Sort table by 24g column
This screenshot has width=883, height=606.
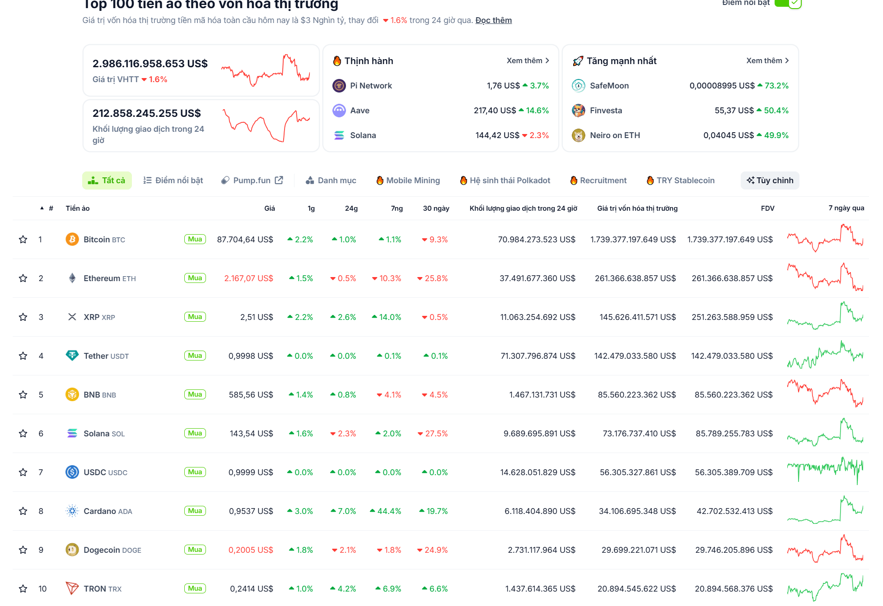point(351,208)
